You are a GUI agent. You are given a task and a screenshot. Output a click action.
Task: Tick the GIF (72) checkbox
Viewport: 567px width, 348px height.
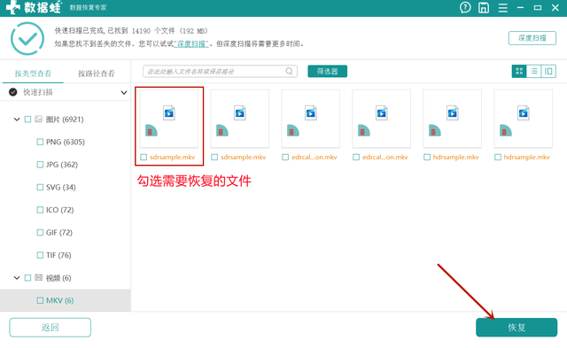pyautogui.click(x=40, y=233)
